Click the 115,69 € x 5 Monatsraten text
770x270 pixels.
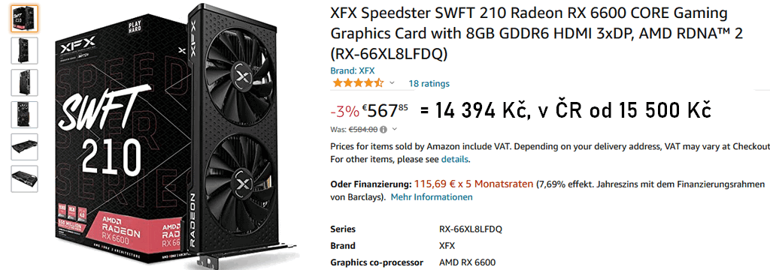(x=474, y=184)
